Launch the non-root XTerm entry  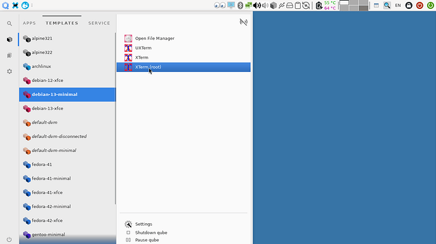pos(183,57)
